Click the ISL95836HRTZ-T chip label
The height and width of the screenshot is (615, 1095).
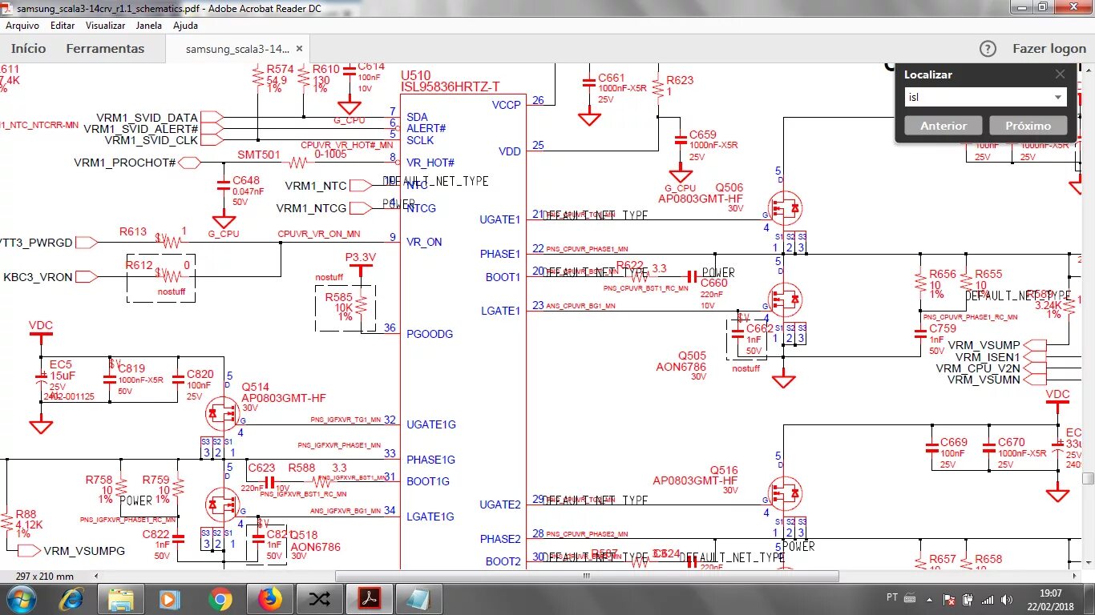point(451,86)
